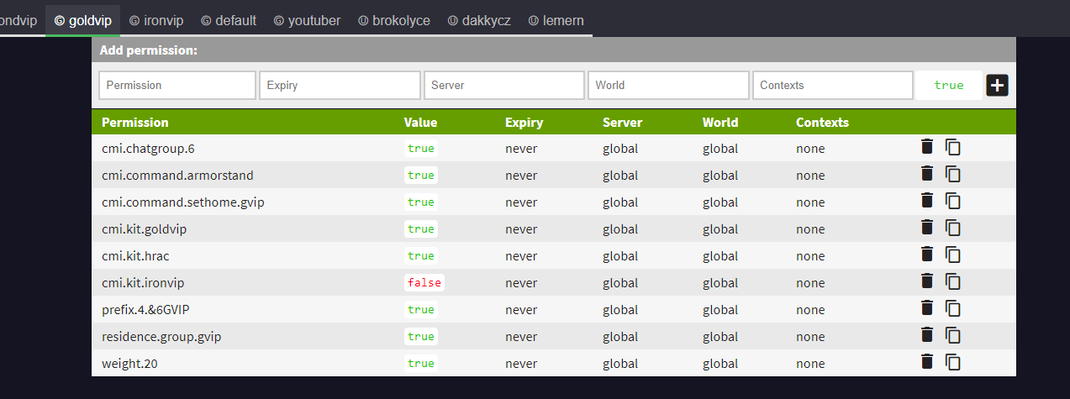1070x399 pixels.
Task: Click server 'global' in cmi.kit.hrac row
Action: pos(620,256)
